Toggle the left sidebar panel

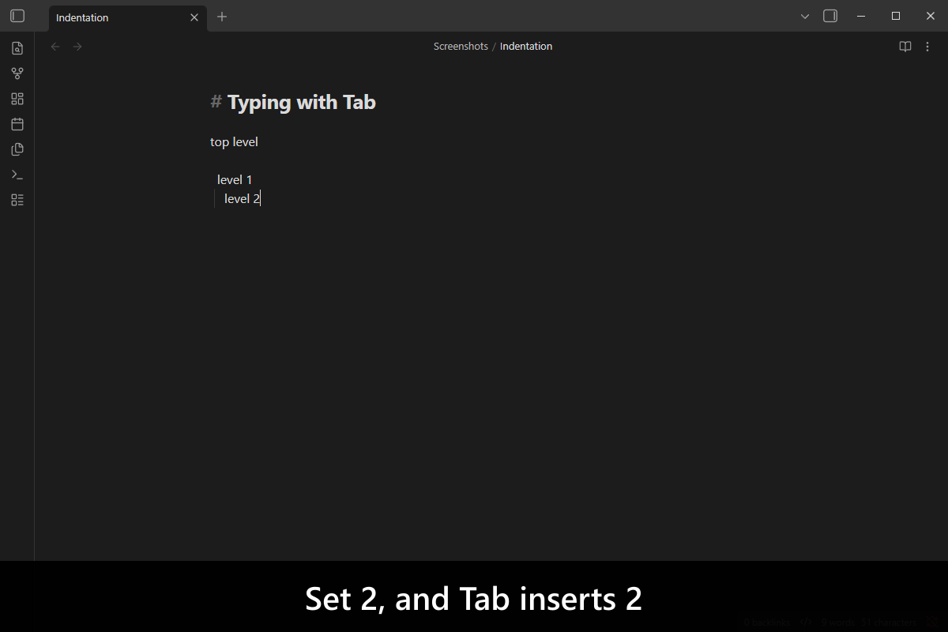pyautogui.click(x=17, y=16)
